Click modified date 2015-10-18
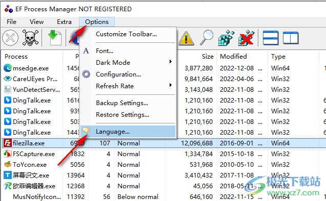Image resolution: width=326 pixels, height=201 pixels. coord(237,154)
